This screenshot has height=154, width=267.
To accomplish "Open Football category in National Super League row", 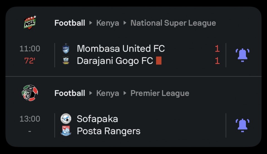I will point(70,23).
